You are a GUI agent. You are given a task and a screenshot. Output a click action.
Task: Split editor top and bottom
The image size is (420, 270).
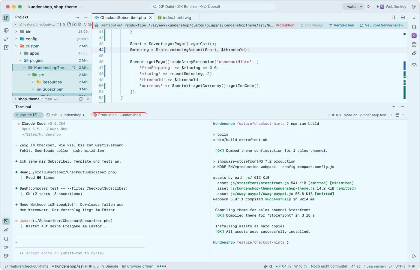pyautogui.click(x=403, y=18)
